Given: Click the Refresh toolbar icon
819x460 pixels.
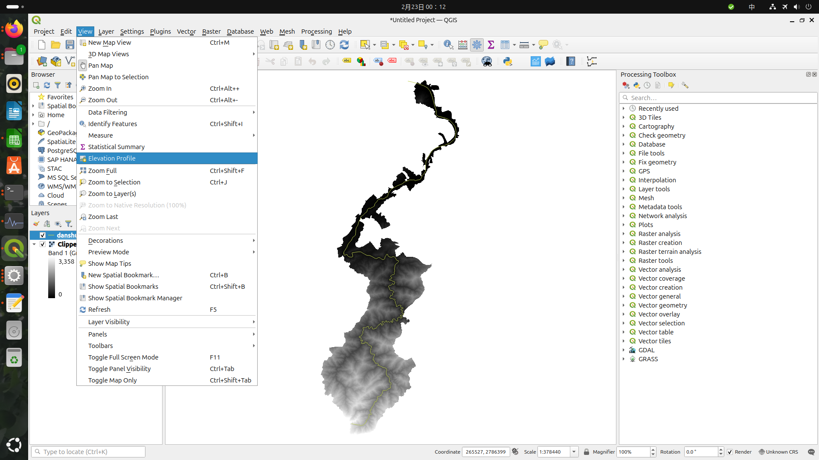Looking at the screenshot, I should point(344,45).
